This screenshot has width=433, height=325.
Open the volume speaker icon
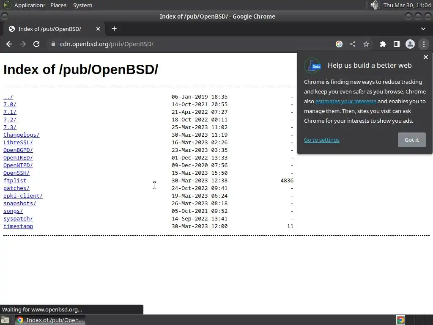coord(375,5)
